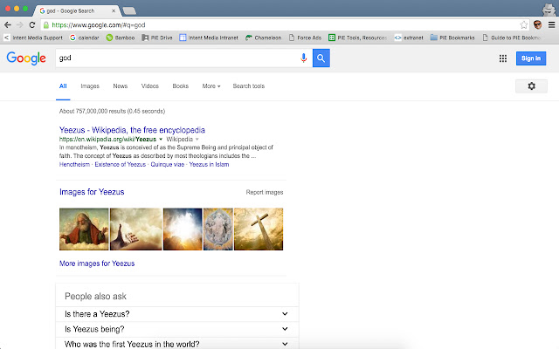Open the Yeezus - Wikipedia result link
The height and width of the screenshot is (349, 559).
(132, 130)
